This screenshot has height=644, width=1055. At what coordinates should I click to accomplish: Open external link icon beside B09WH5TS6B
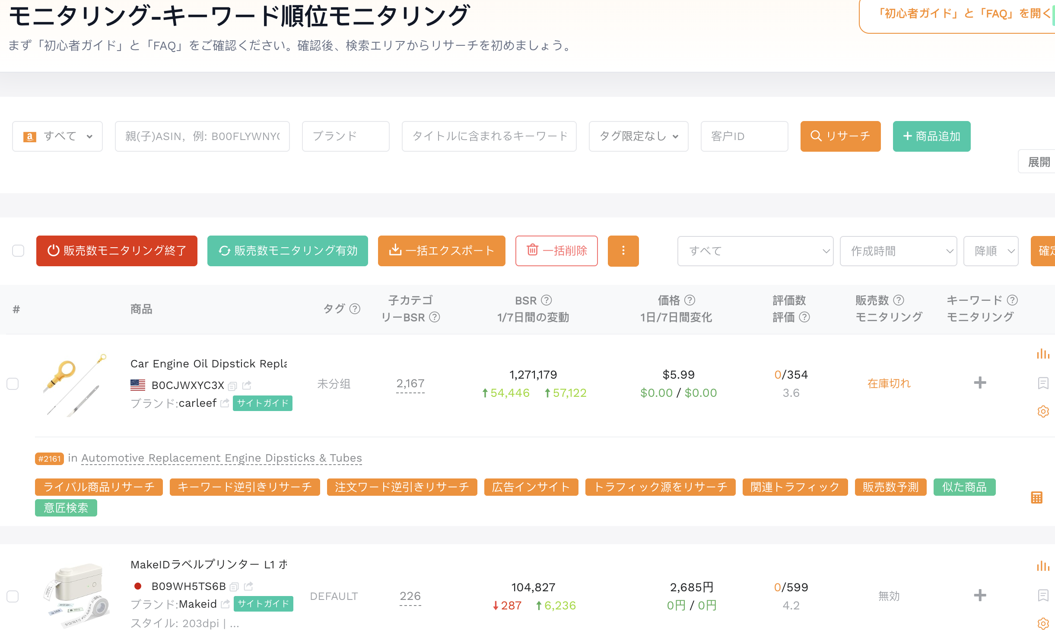(248, 586)
